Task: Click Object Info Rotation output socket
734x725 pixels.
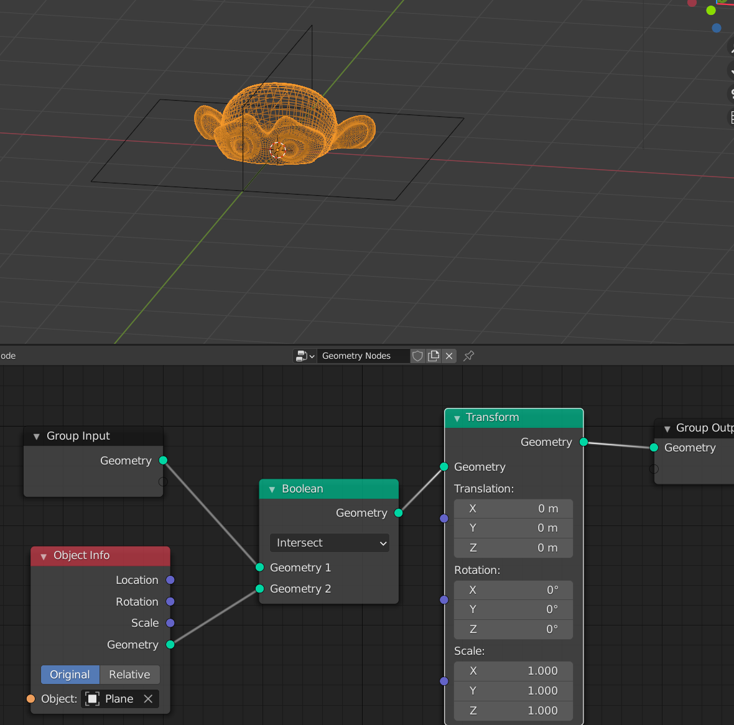Action: [170, 601]
